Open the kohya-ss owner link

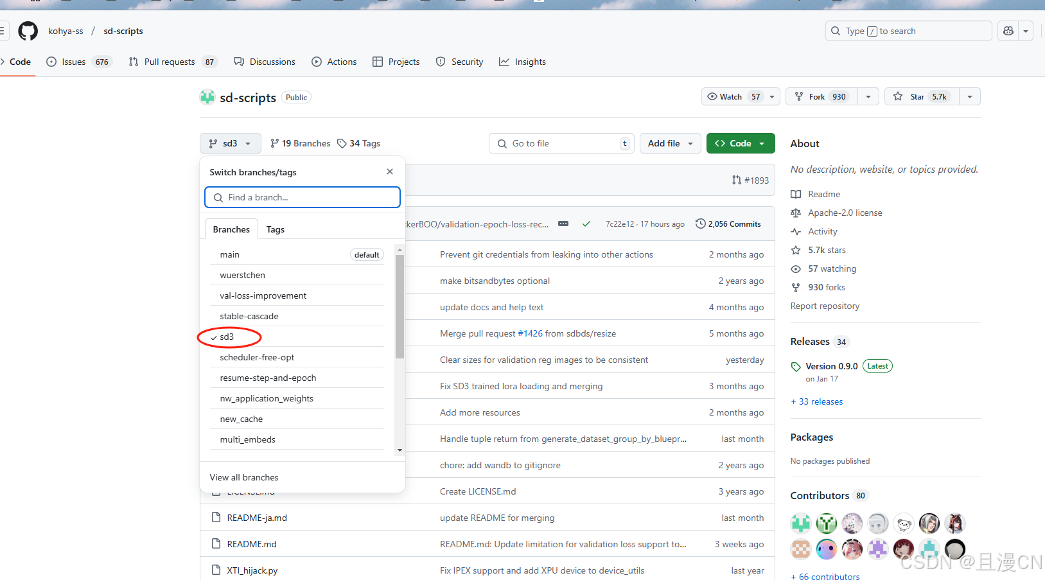(x=66, y=31)
